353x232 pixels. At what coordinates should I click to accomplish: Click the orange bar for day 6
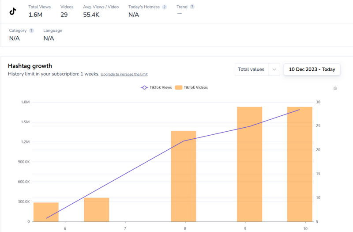click(46, 212)
